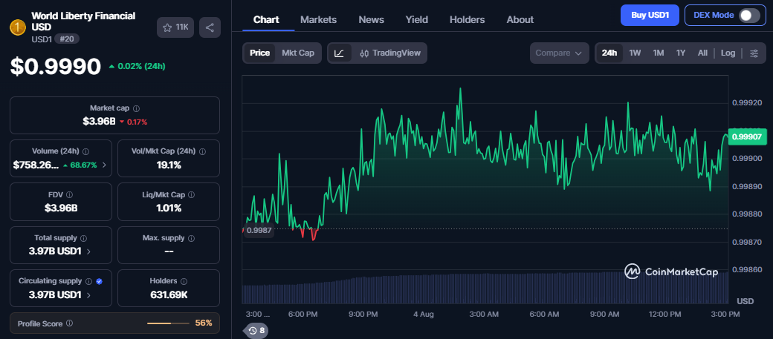Set chart range to 1Y
773x339 pixels.
[681, 53]
